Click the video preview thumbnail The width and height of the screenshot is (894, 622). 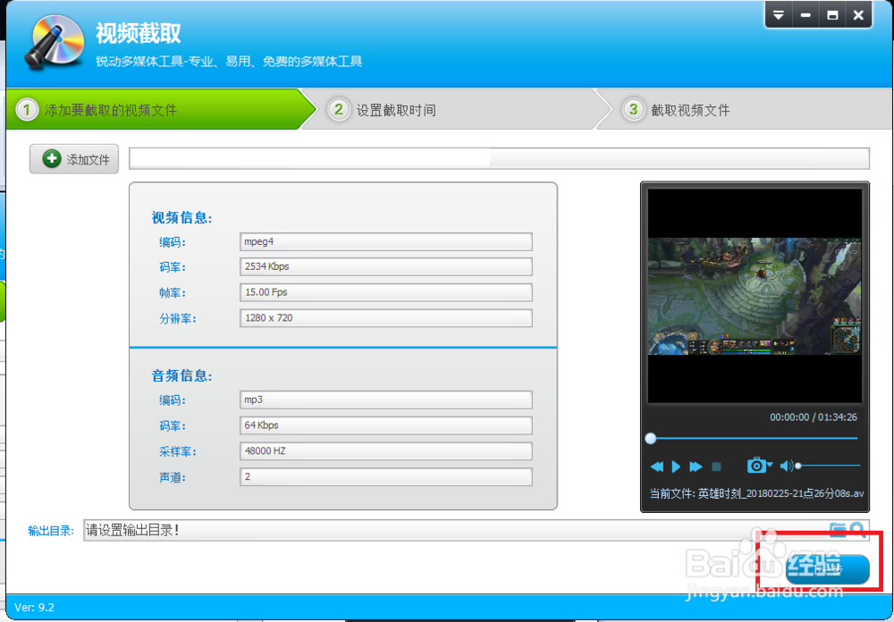pyautogui.click(x=755, y=297)
